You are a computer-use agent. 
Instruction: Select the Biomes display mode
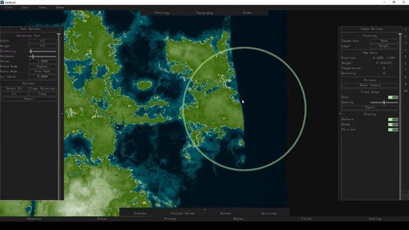[226, 213]
